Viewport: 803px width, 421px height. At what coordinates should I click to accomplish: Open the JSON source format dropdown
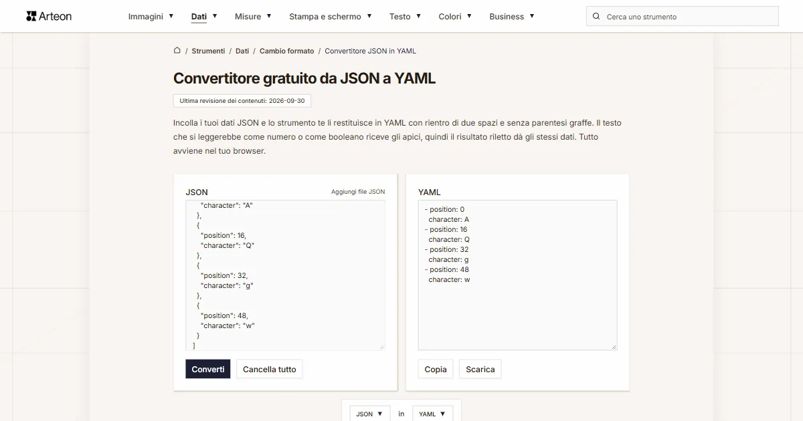click(369, 414)
